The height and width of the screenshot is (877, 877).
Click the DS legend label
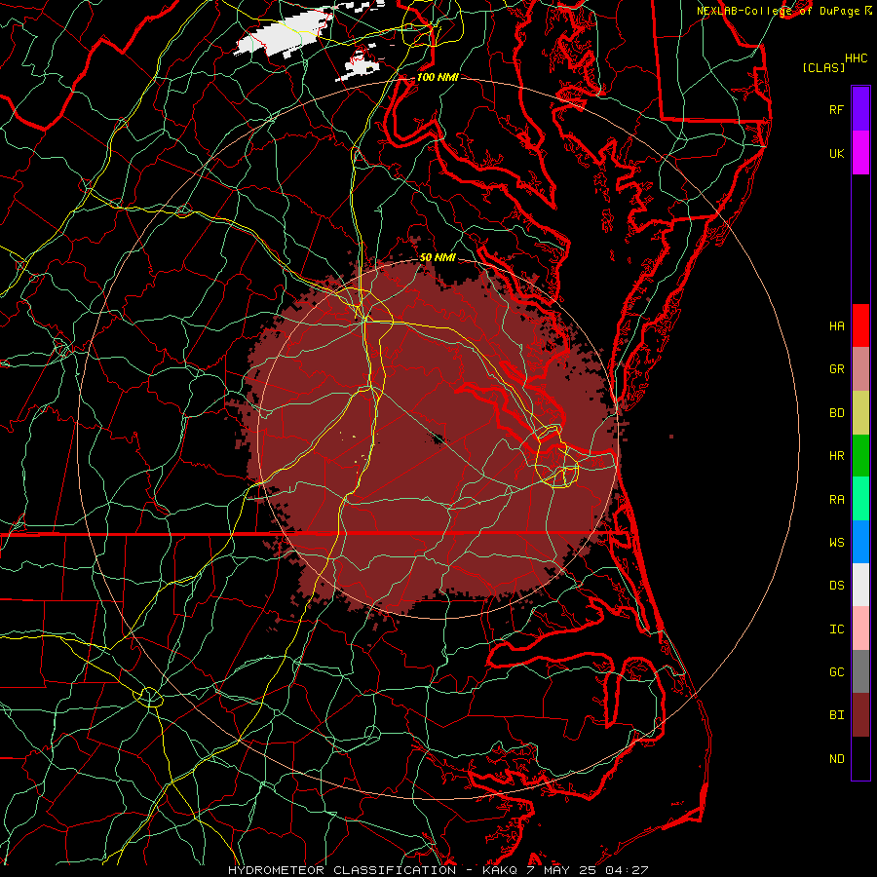pos(837,586)
